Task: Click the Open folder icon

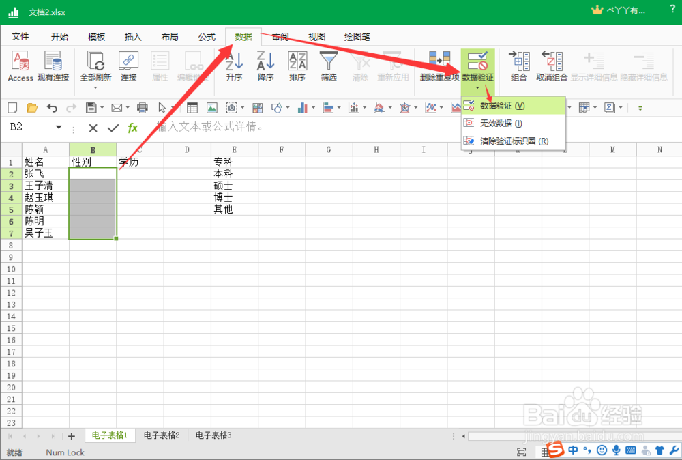Action: 32,108
